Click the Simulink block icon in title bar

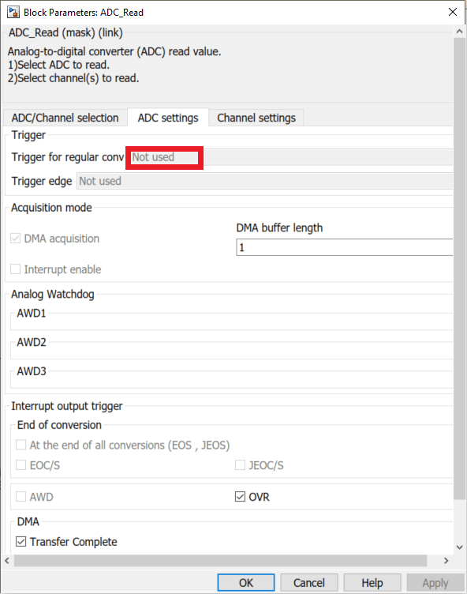[13, 12]
